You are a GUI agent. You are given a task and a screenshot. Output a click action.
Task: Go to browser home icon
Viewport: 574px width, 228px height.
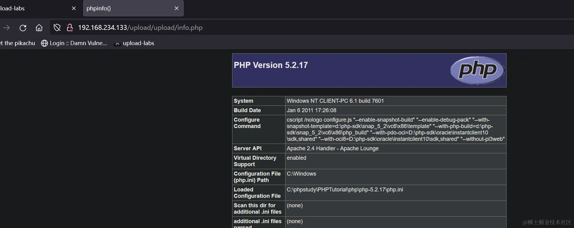[39, 28]
